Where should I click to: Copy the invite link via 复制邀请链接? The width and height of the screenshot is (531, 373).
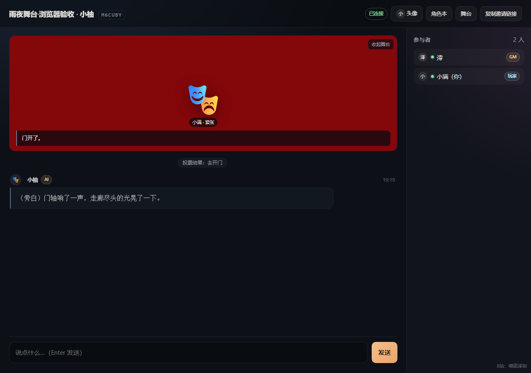[501, 14]
